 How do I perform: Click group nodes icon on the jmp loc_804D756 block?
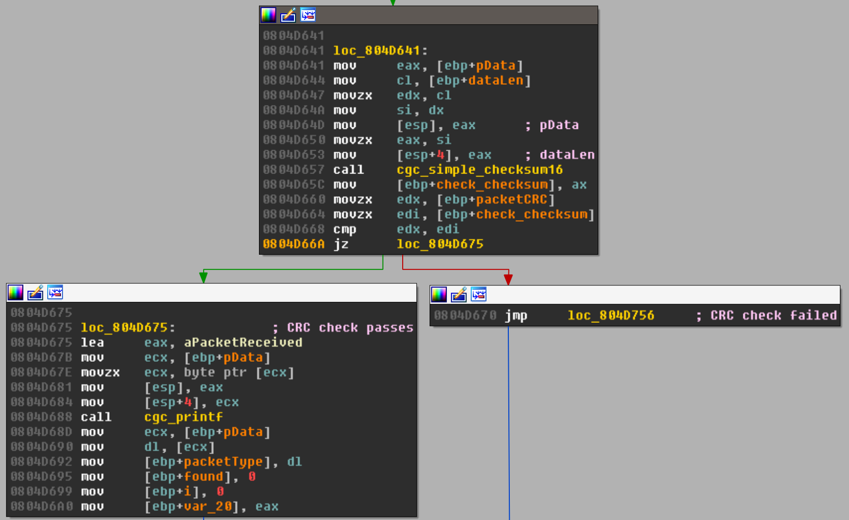point(479,294)
